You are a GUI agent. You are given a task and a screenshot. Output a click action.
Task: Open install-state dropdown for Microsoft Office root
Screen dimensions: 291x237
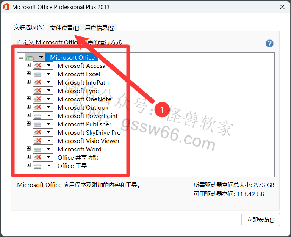coord(41,57)
